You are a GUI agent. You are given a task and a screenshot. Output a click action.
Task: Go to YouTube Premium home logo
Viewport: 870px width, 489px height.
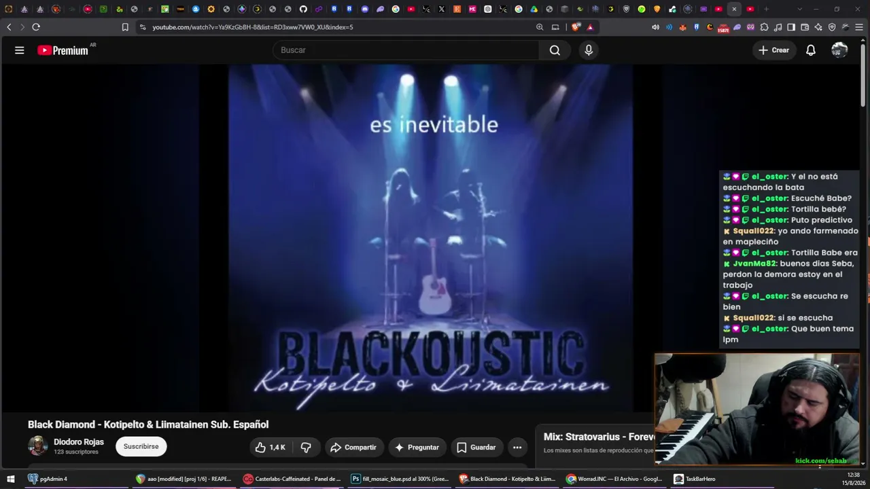(x=63, y=50)
